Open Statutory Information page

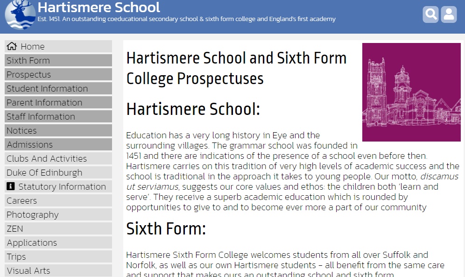pos(58,186)
